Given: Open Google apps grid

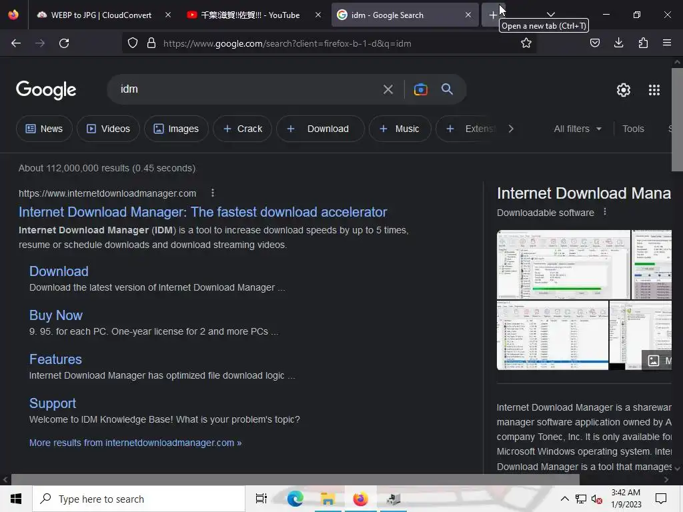Looking at the screenshot, I should (x=654, y=90).
